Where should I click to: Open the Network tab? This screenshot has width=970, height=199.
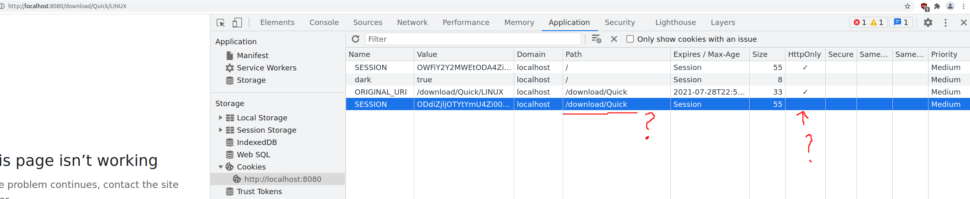(x=412, y=23)
